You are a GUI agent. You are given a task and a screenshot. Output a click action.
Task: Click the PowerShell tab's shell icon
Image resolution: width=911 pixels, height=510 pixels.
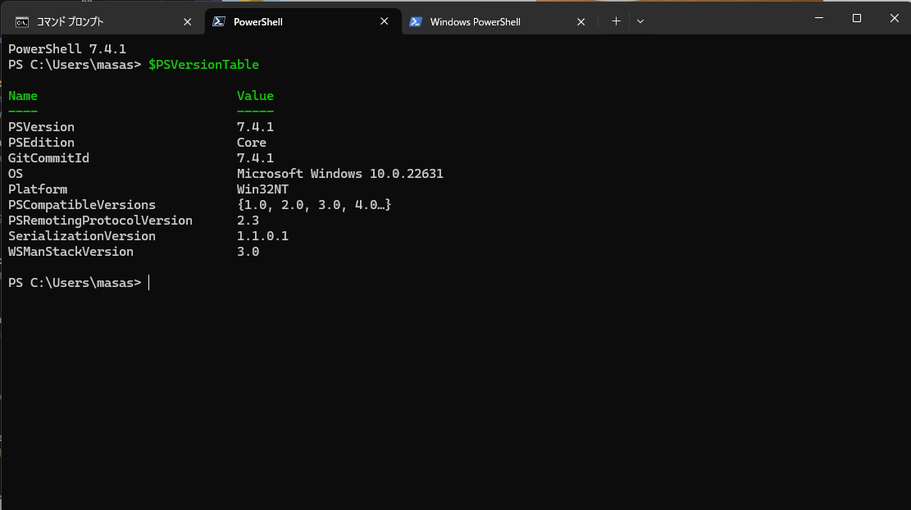tap(218, 21)
